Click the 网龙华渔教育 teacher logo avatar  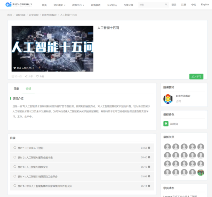[168, 99]
